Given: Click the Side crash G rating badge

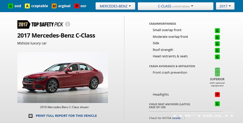Looking at the screenshot, I should click(217, 44).
